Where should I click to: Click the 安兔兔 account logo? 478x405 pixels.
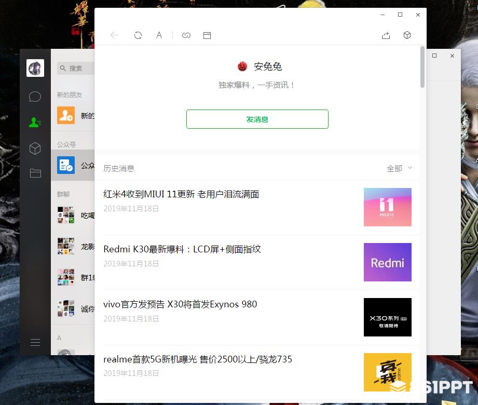click(242, 66)
